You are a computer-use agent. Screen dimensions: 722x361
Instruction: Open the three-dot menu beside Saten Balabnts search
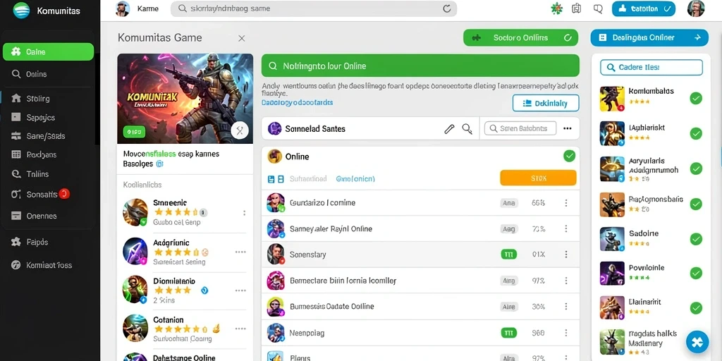click(568, 128)
